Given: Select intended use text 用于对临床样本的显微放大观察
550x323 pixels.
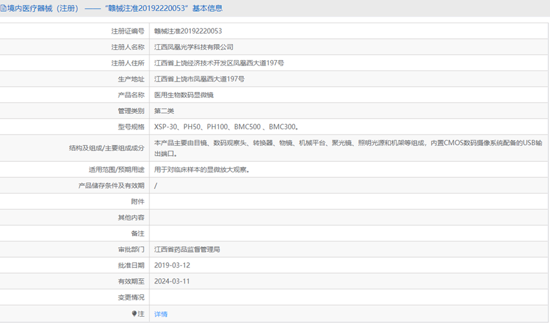Looking at the screenshot, I should tap(202, 170).
